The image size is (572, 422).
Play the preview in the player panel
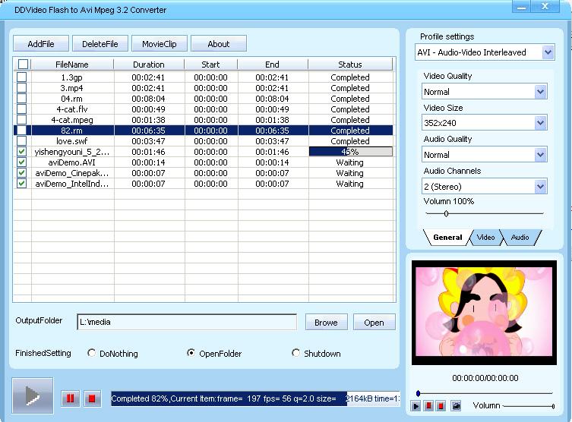coord(416,406)
